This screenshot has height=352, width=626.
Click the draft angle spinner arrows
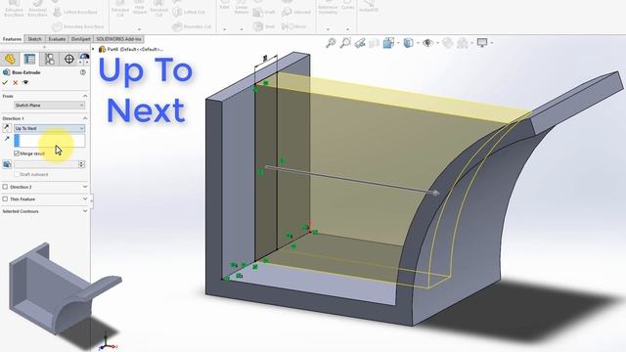[82, 164]
